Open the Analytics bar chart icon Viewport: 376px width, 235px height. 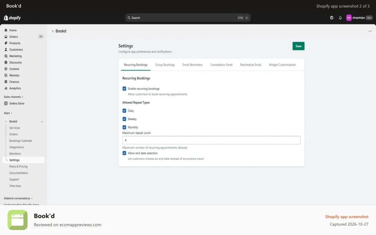[x=6, y=88]
